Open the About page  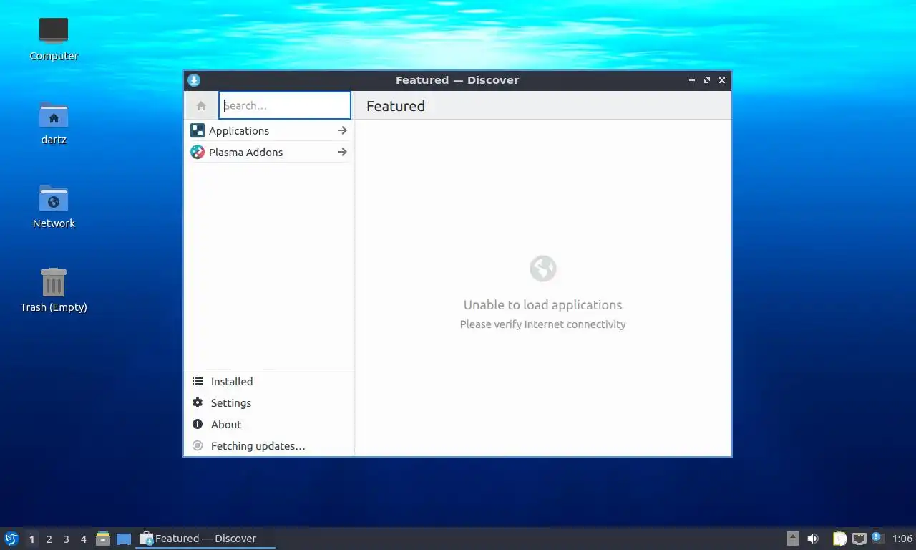tap(269, 424)
